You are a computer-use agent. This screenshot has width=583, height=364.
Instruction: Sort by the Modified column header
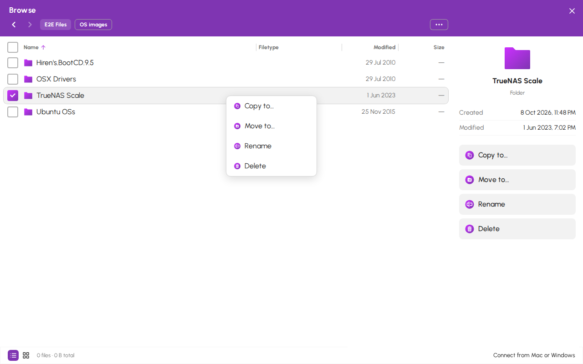(x=384, y=47)
